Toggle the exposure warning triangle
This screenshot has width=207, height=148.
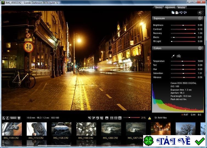coord(150,118)
